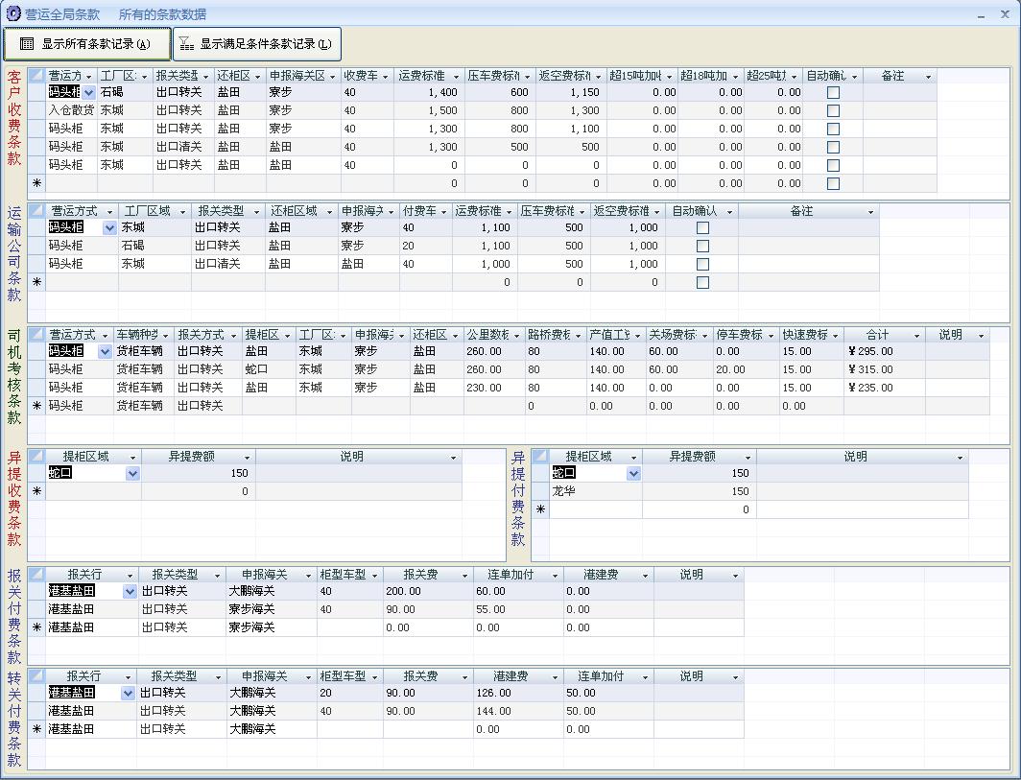Click the app icon in the title bar

[x=13, y=13]
